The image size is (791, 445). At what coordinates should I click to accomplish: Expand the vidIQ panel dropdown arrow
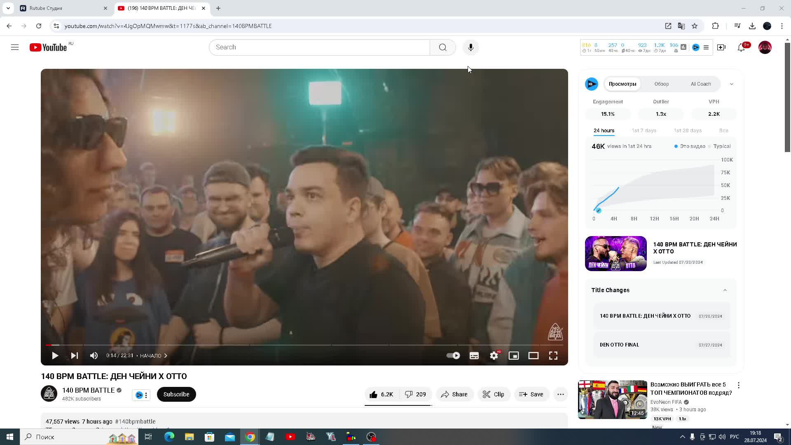pos(731,84)
